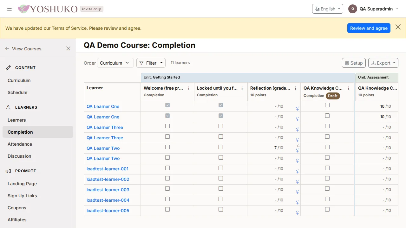Click Review and agree button
The width and height of the screenshot is (406, 228).
pyautogui.click(x=369, y=28)
